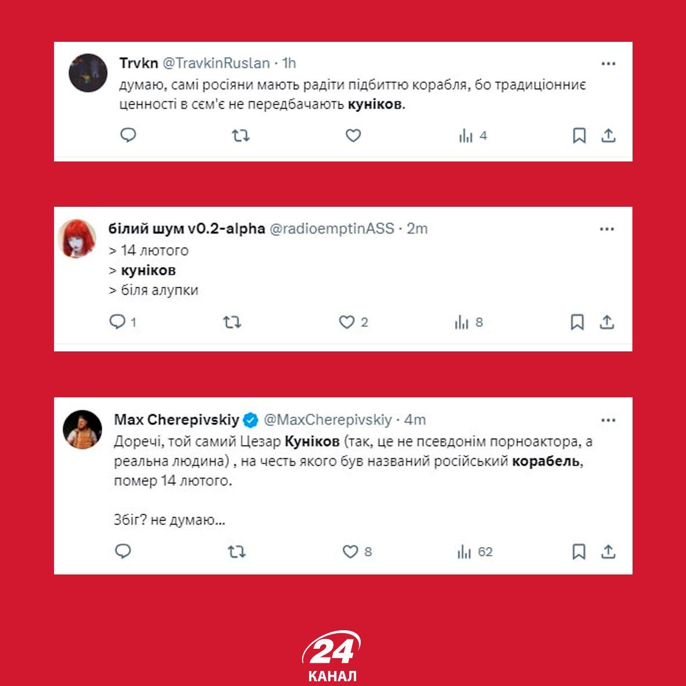This screenshot has width=686, height=686.
Task: Open @TravkinRuslan profile handle
Action: coord(216,63)
